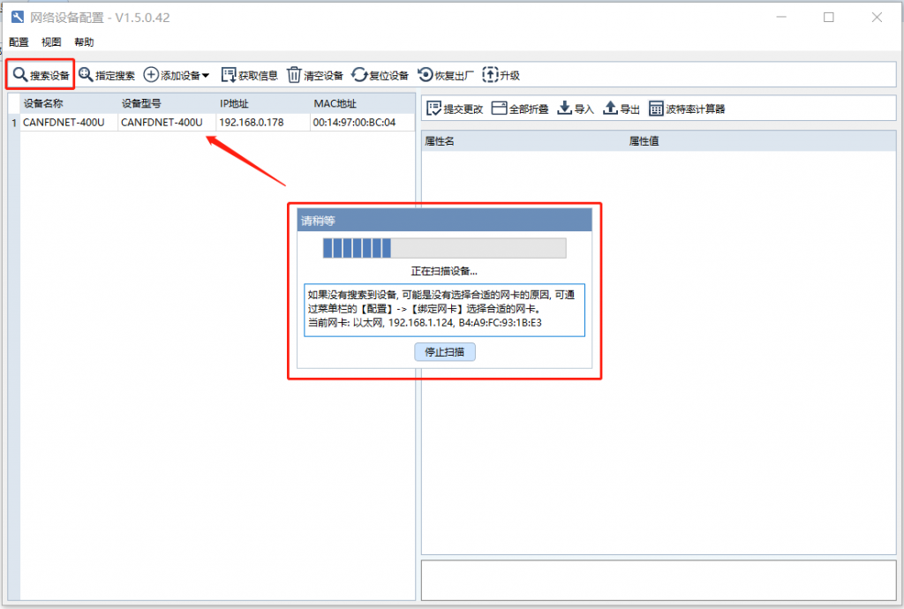
Task: Select device name cell CANFDNET-400U
Action: [x=69, y=122]
